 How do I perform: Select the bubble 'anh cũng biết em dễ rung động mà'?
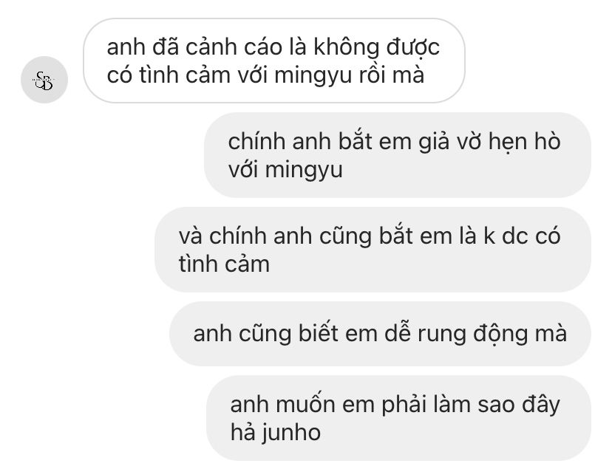380,334
